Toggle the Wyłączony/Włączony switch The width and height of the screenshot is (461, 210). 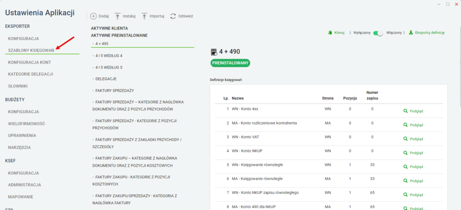378,33
